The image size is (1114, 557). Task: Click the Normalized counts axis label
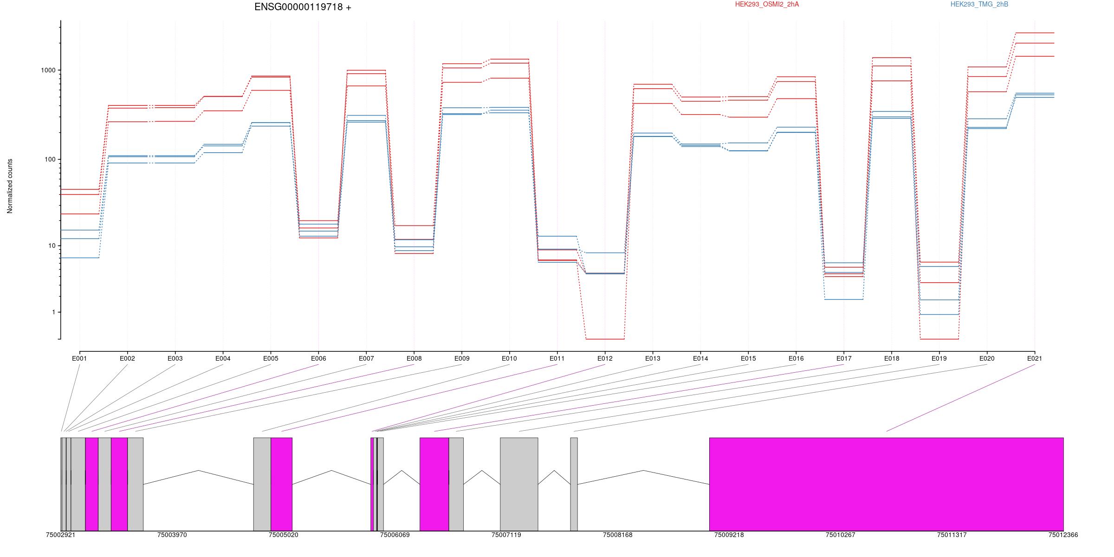pyautogui.click(x=10, y=186)
